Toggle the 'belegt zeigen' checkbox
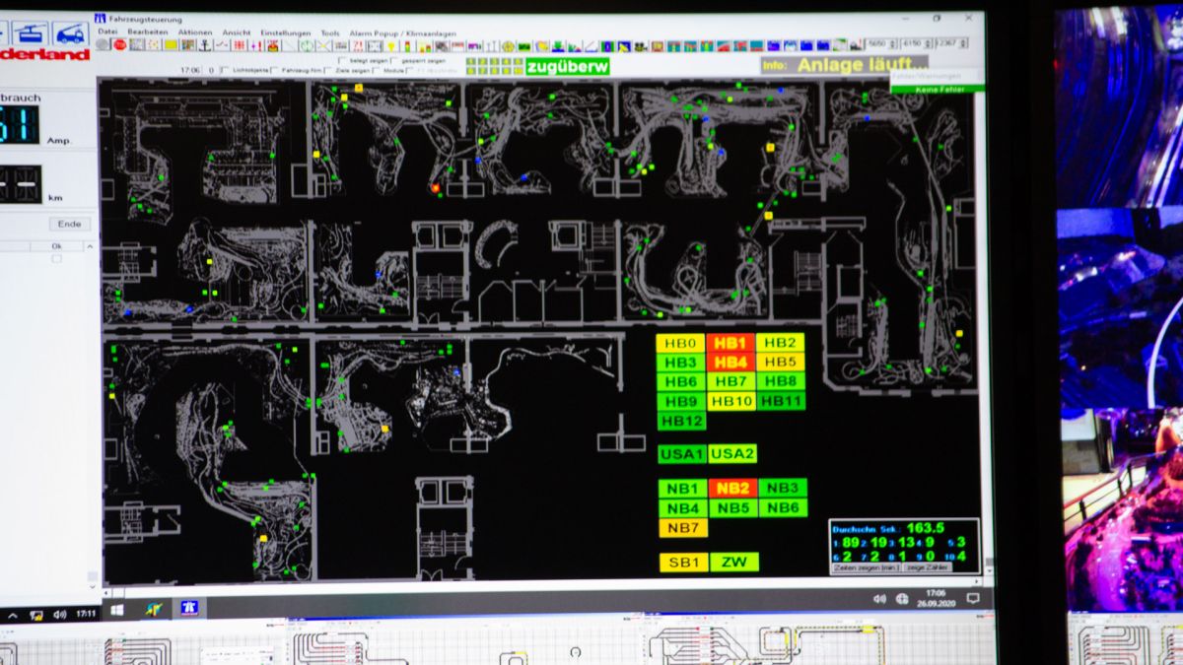The height and width of the screenshot is (665, 1183). click(x=342, y=60)
